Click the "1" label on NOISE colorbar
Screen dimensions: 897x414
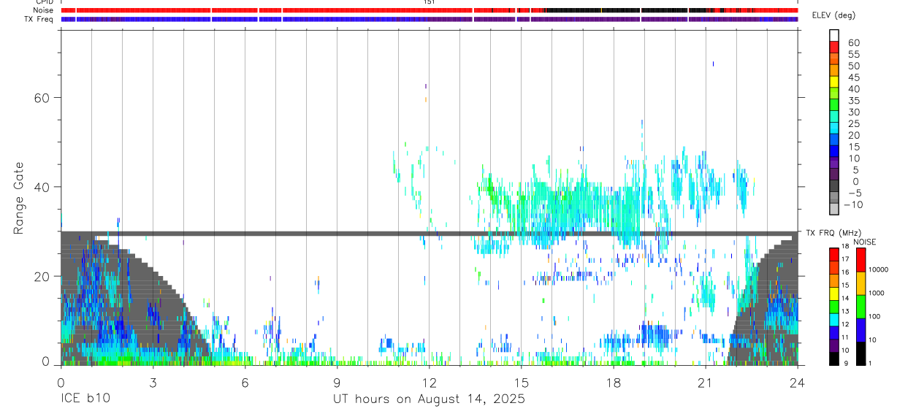coord(871,363)
